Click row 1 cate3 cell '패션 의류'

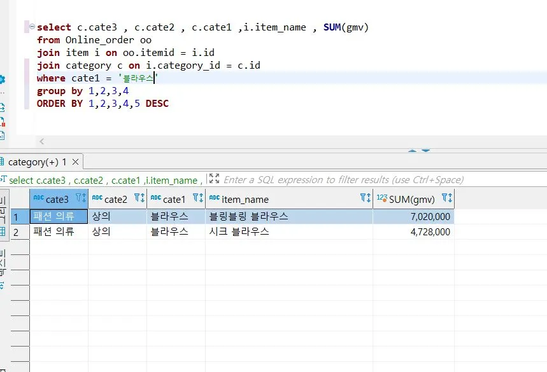(x=59, y=216)
